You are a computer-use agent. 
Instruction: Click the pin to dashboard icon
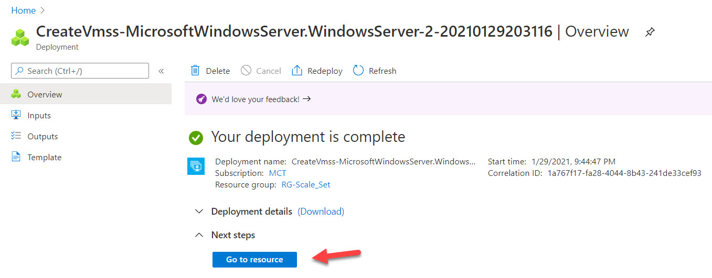650,32
